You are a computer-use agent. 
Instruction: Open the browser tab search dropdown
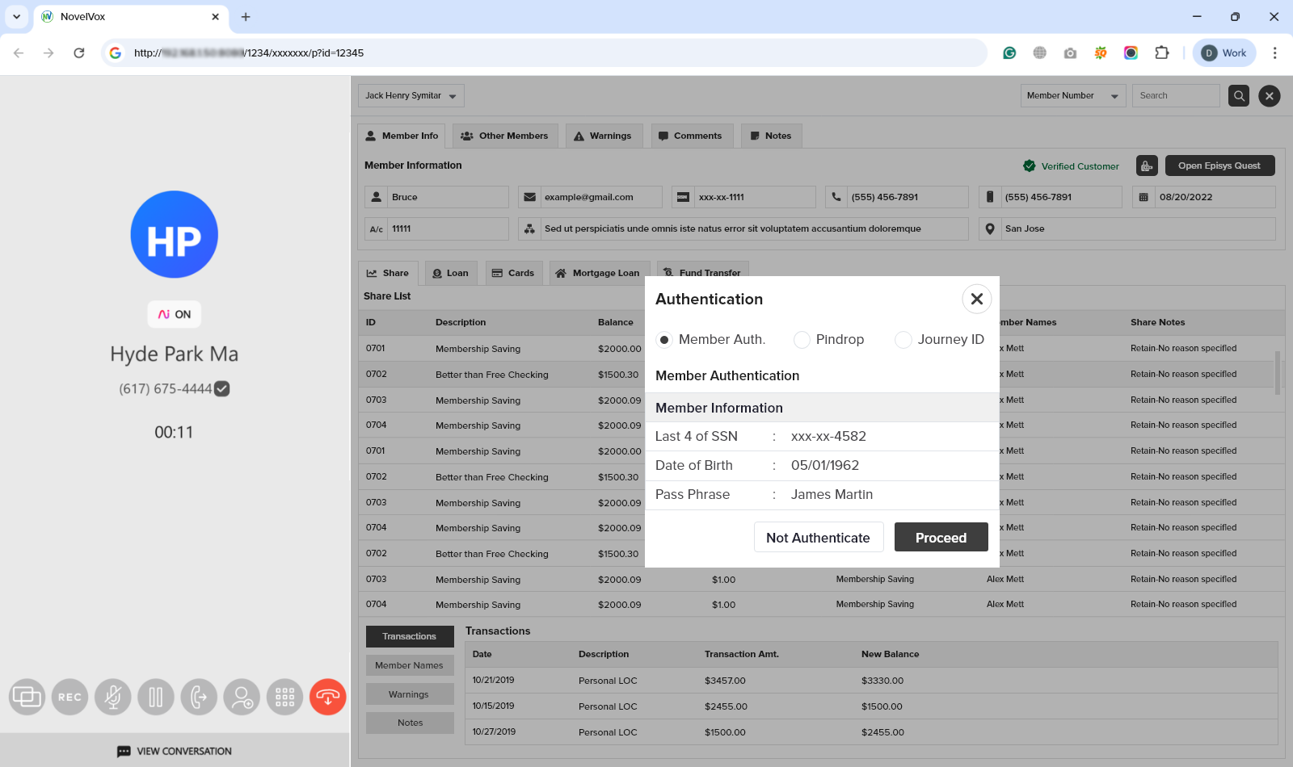coord(16,16)
